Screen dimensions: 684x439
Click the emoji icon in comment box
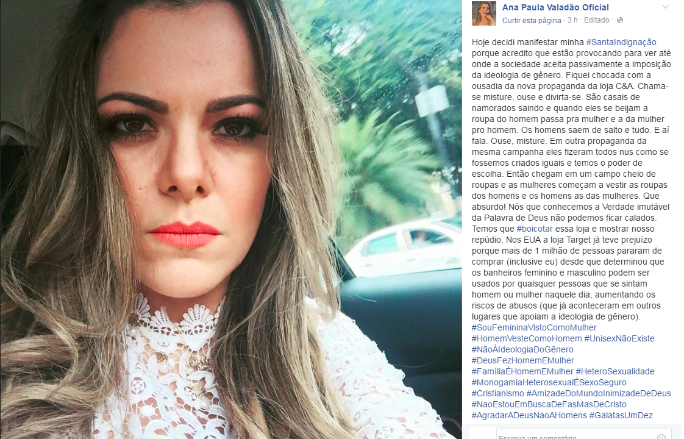[661, 437]
